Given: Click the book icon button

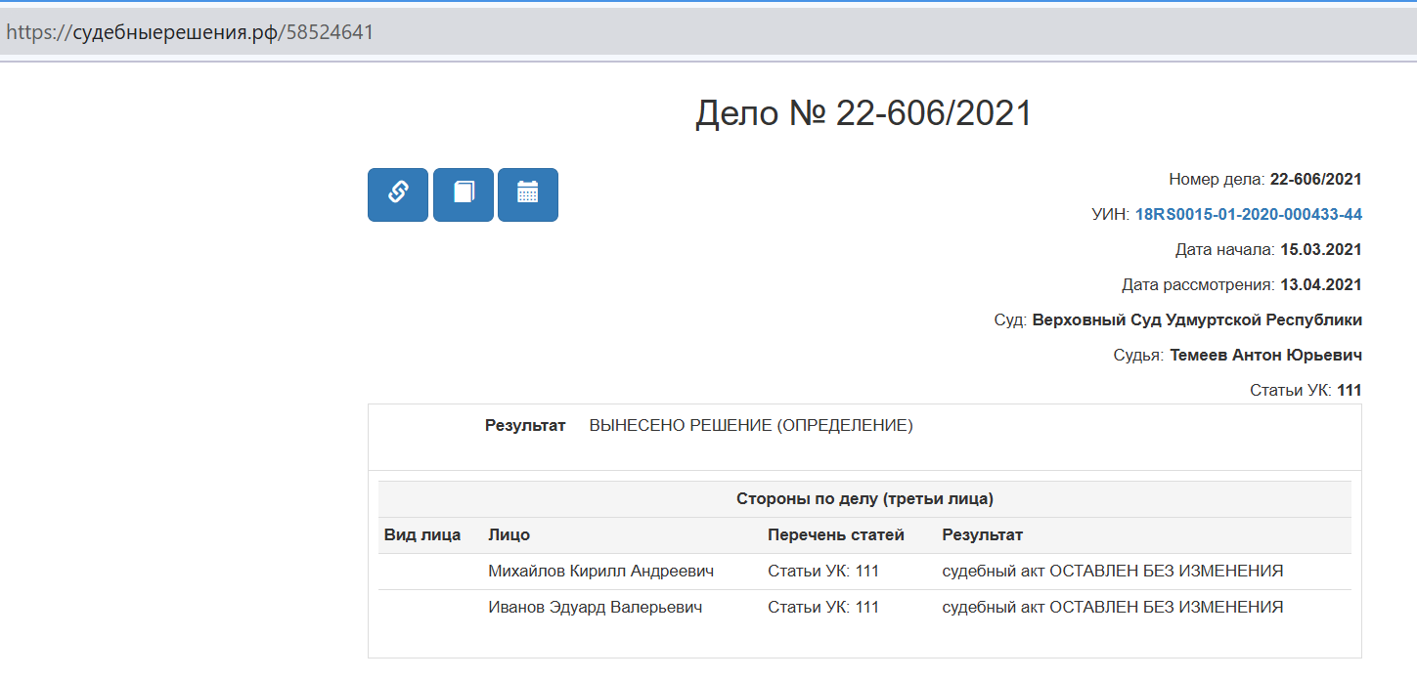Looking at the screenshot, I should pyautogui.click(x=464, y=195).
